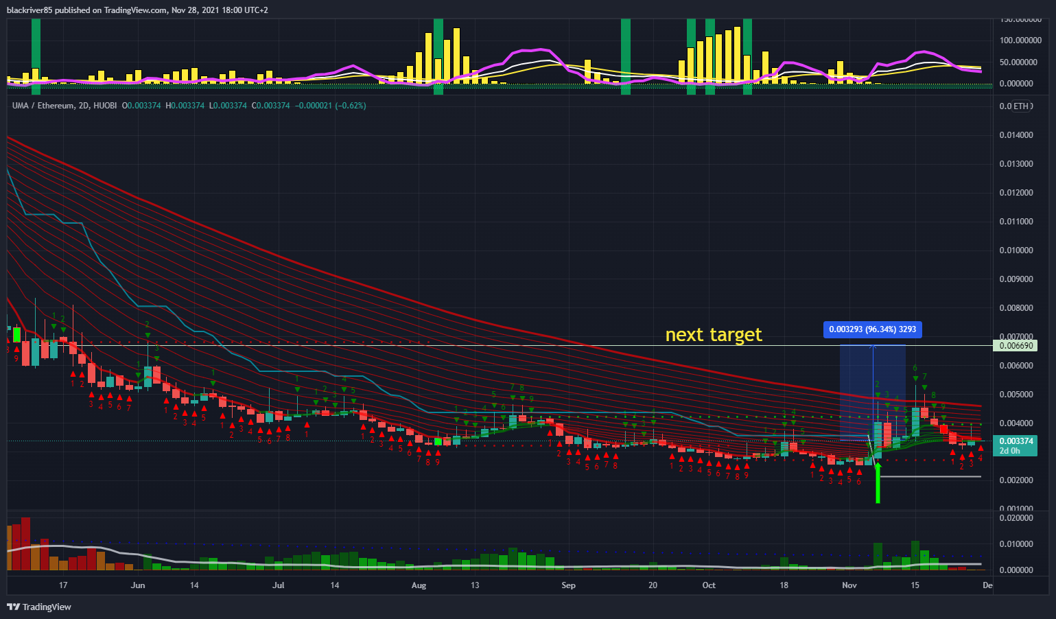Click the 0.002000 price axis label
This screenshot has width=1056, height=619.
pyautogui.click(x=1016, y=480)
